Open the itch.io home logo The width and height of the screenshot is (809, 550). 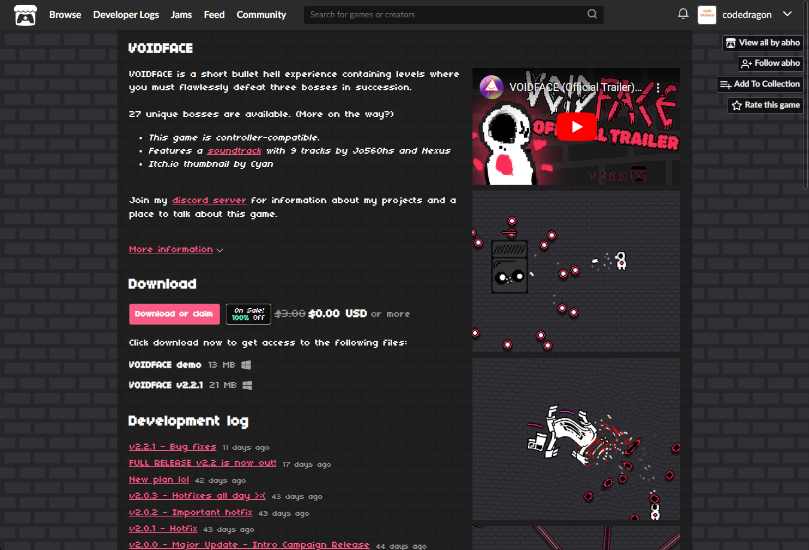25,15
